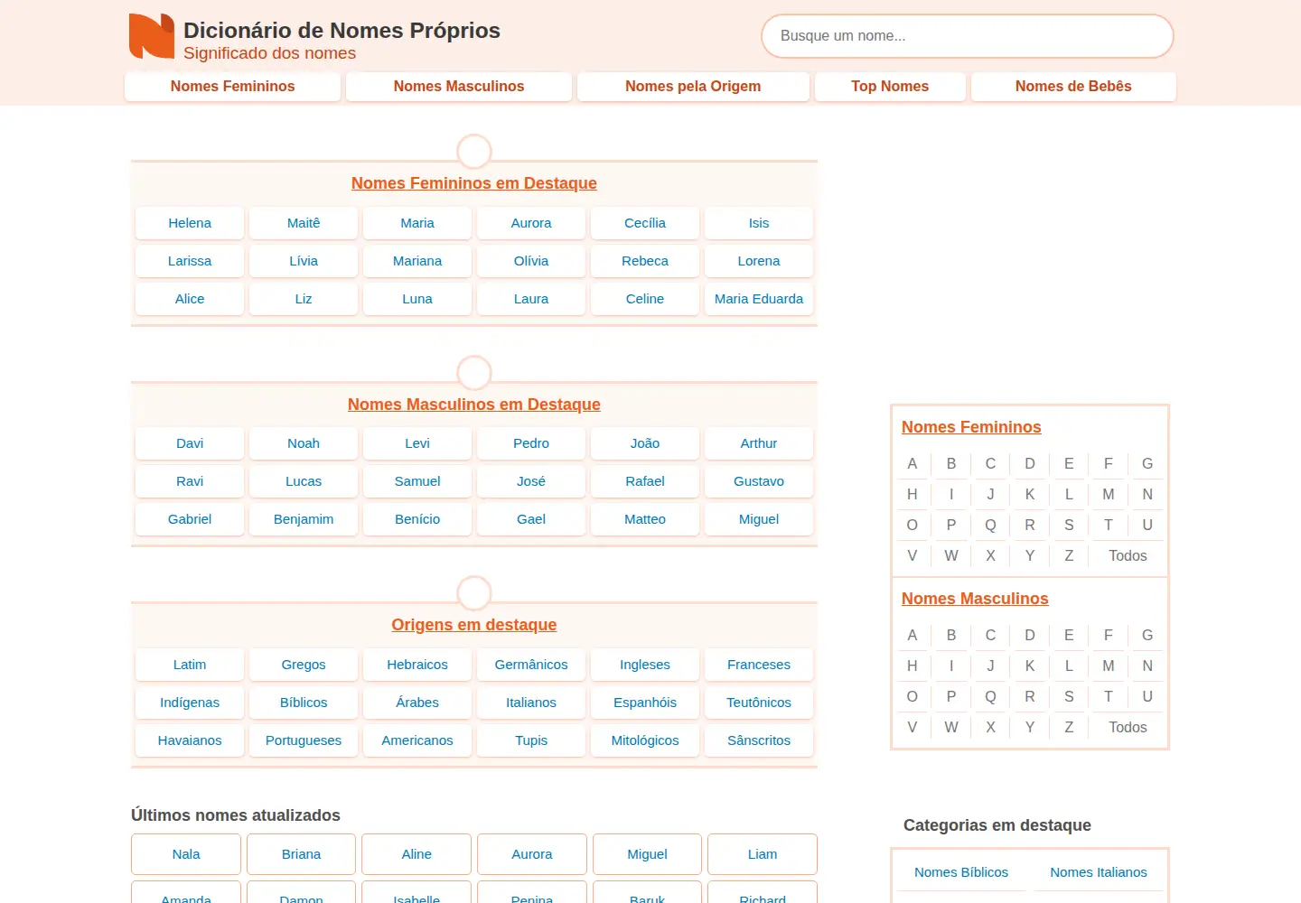The width and height of the screenshot is (1301, 903).
Task: Open Liam in Últimos nomes atualizados
Action: 763,854
